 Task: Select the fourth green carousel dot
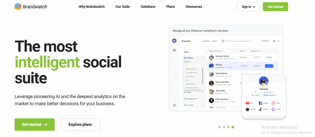point(233,127)
